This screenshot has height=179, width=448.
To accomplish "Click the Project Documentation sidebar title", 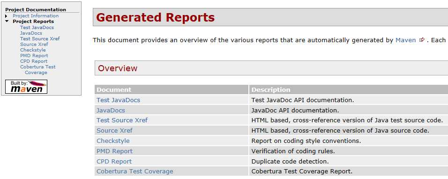I will click(x=36, y=9).
